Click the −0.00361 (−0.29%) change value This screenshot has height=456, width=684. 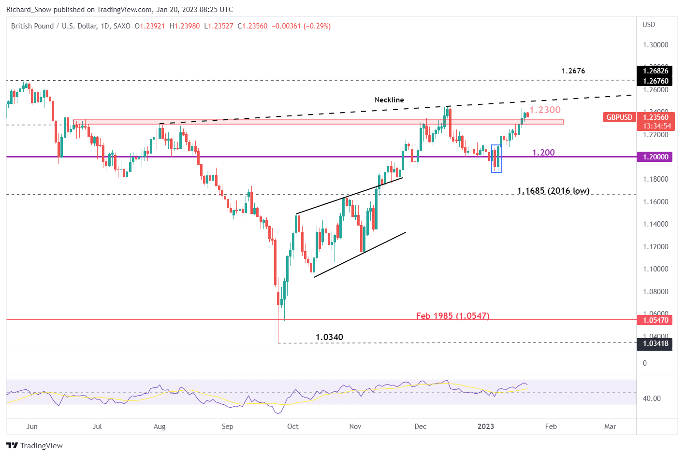click(x=301, y=26)
